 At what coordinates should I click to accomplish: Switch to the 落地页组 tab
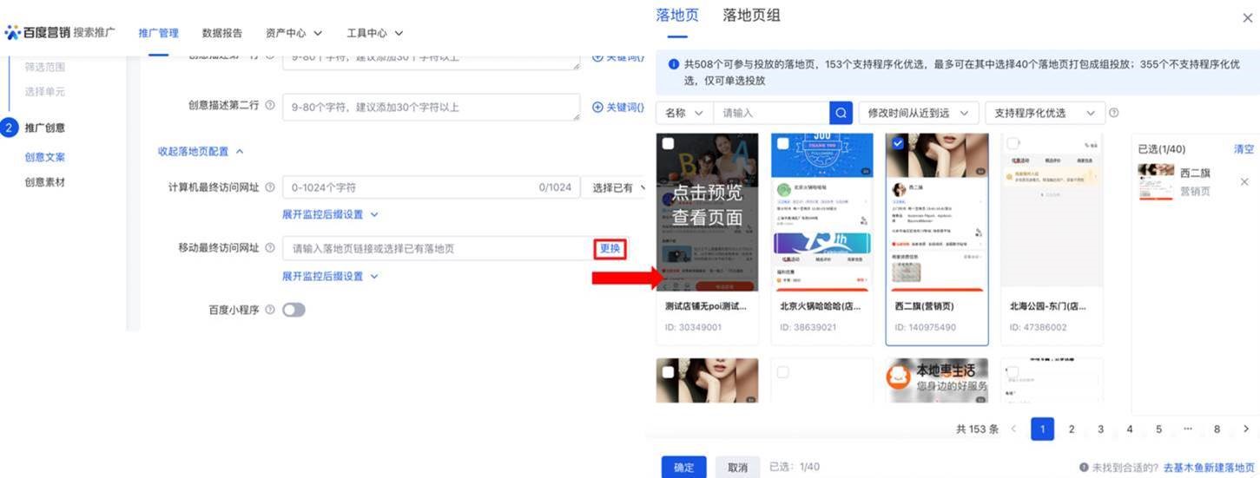[x=751, y=16]
